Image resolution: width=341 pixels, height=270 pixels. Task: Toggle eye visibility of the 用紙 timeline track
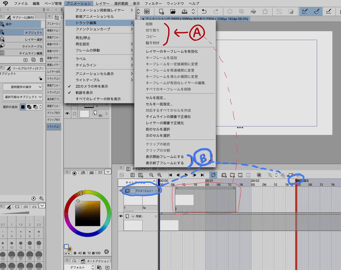click(121, 216)
